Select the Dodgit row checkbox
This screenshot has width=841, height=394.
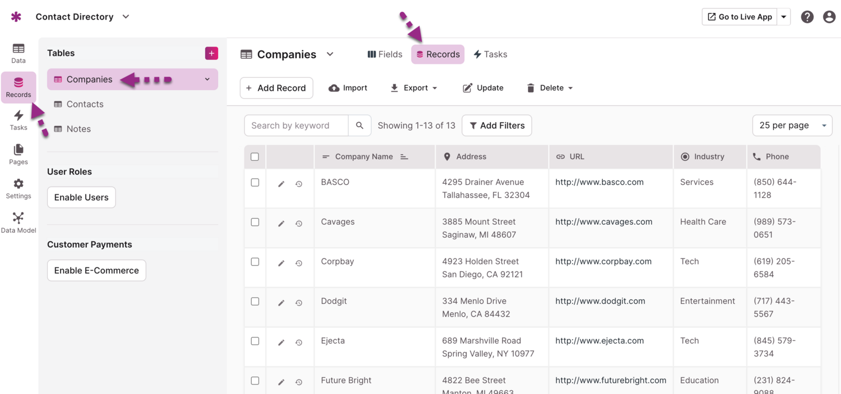click(255, 302)
